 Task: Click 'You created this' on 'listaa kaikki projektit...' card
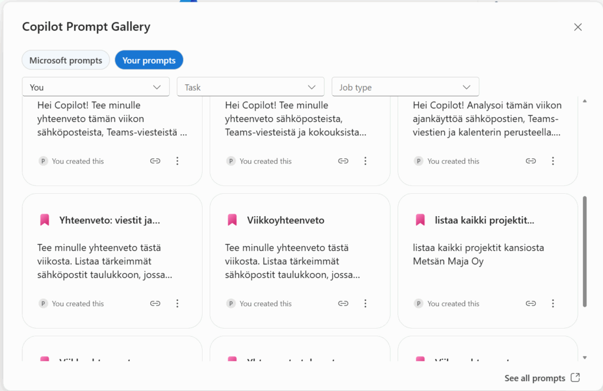coord(453,303)
